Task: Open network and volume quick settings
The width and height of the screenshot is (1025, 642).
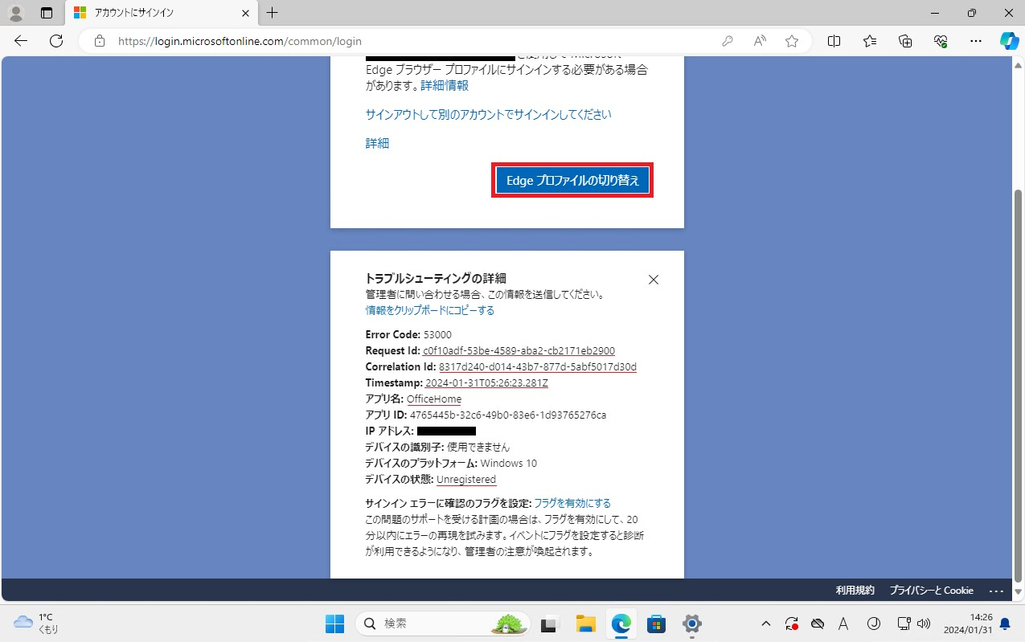Action: (913, 624)
